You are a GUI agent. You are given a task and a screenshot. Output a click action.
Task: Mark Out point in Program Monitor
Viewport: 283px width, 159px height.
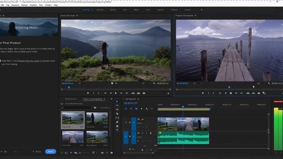(213, 93)
